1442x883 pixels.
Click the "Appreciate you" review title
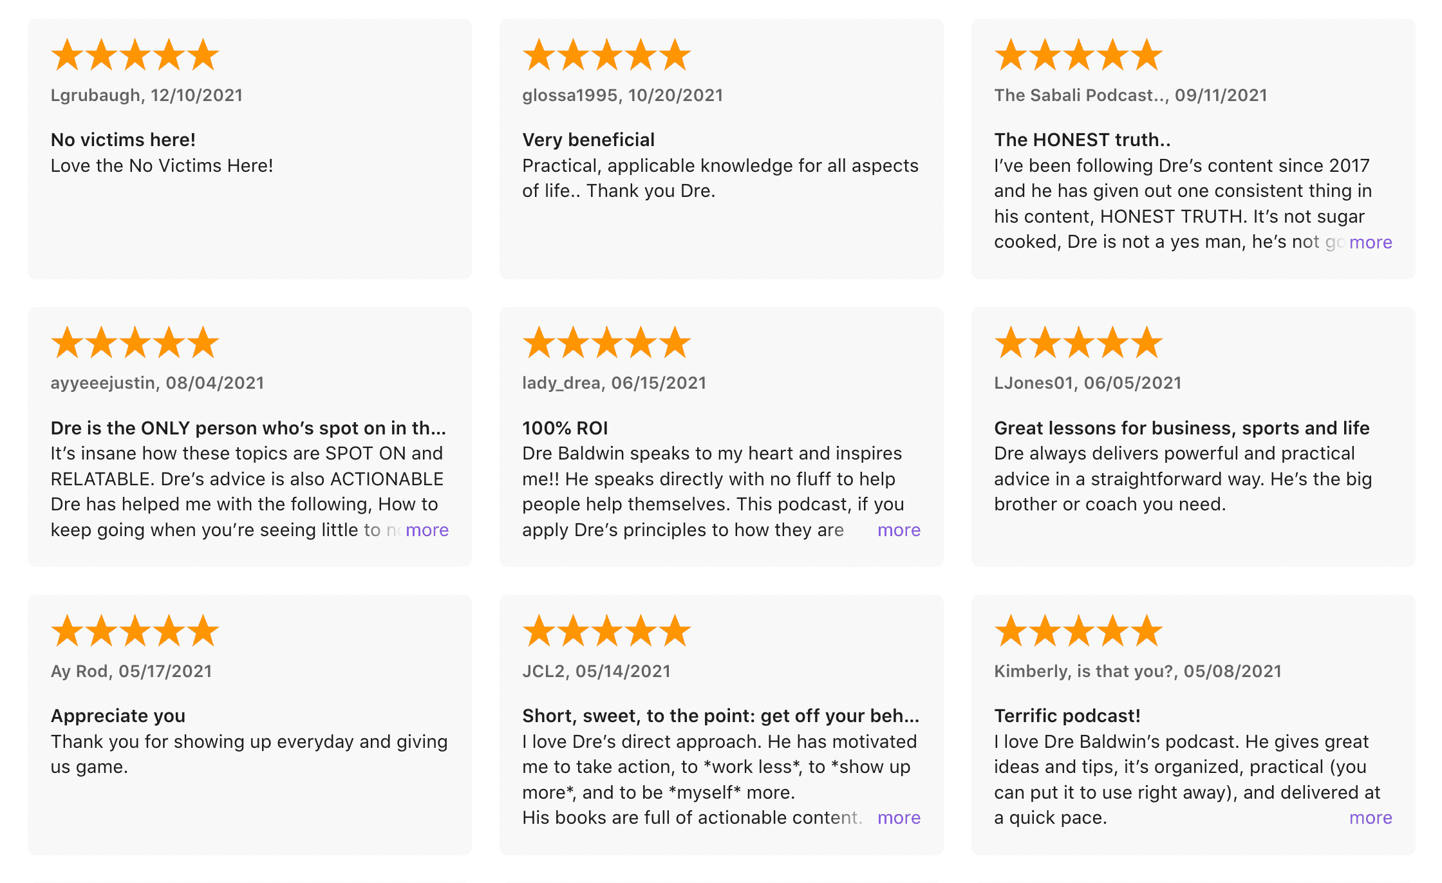tap(118, 716)
